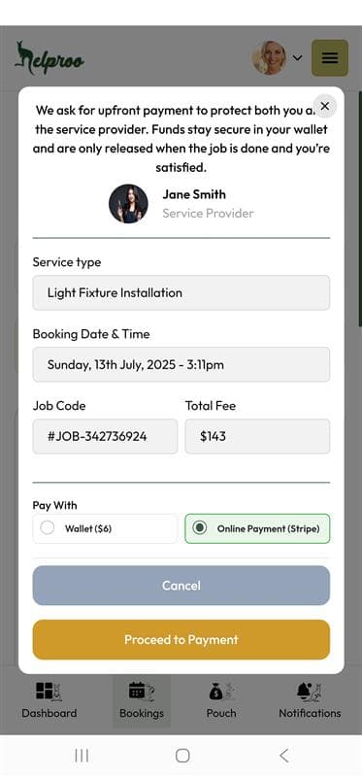The height and width of the screenshot is (777, 362).
Task: Click the Helproo kangaroo logo
Action: coord(49,58)
